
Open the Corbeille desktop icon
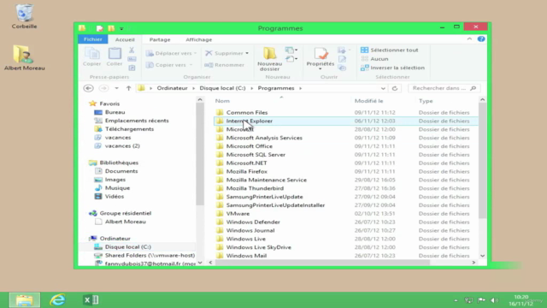point(24,16)
